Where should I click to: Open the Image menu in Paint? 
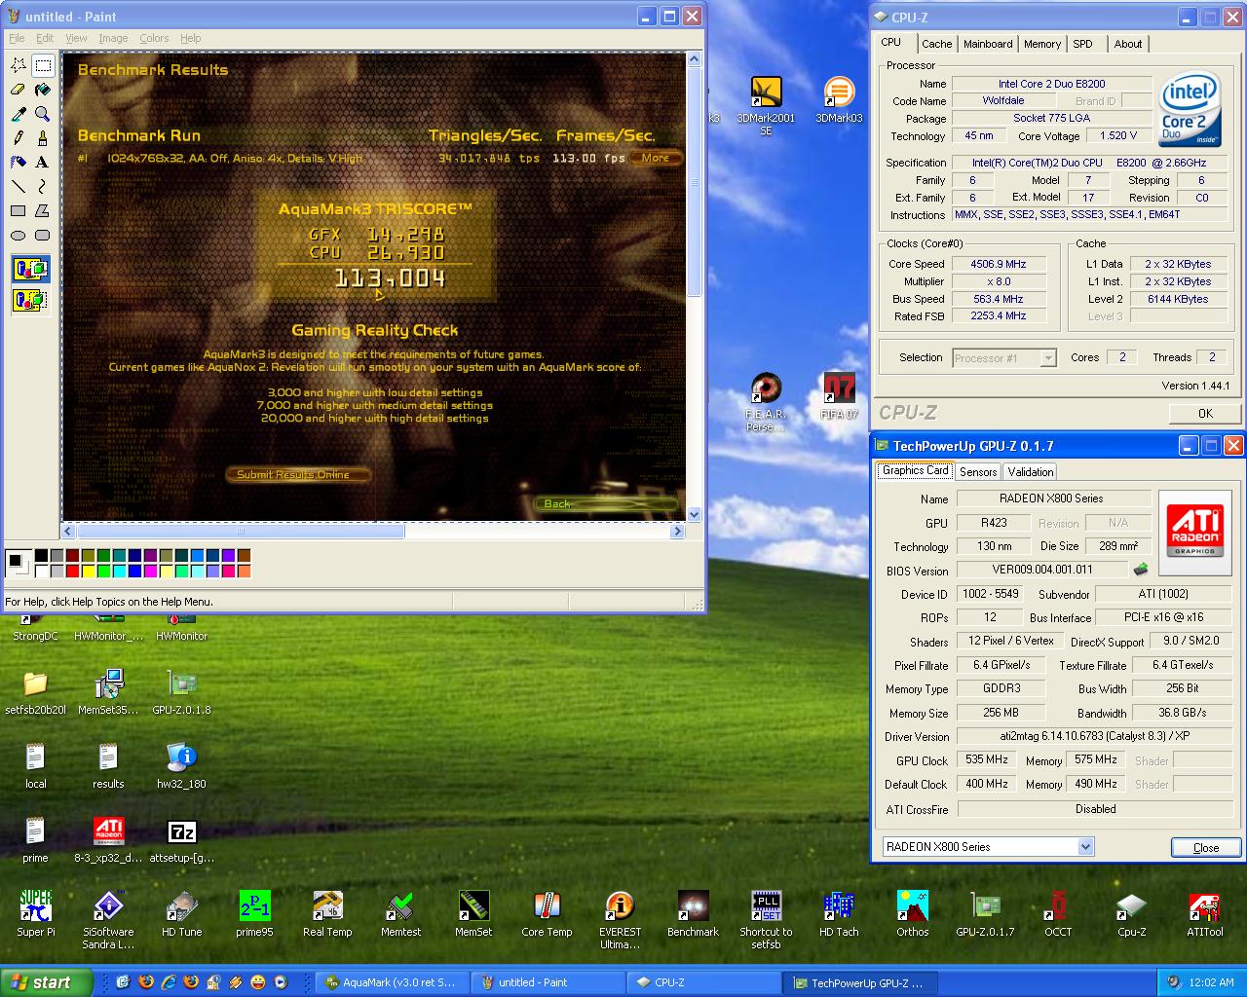113,38
